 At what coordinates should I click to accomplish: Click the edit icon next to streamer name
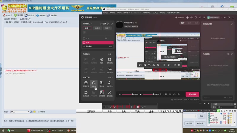(x=136, y=23)
